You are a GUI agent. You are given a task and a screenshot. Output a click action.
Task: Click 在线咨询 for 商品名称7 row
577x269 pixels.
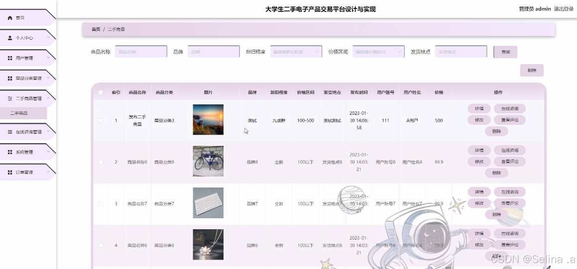click(x=510, y=192)
